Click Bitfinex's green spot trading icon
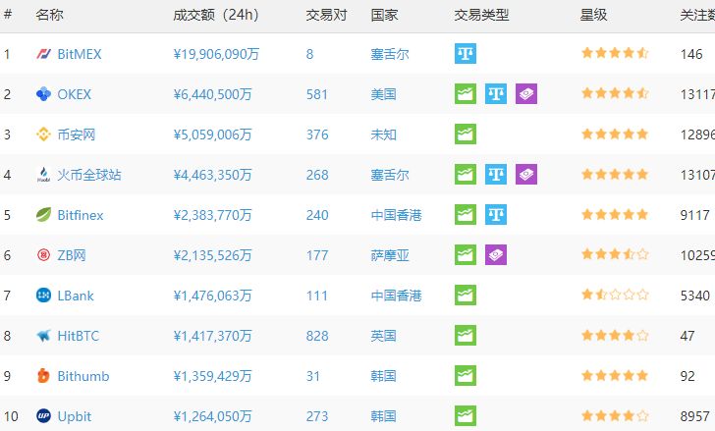 (466, 215)
